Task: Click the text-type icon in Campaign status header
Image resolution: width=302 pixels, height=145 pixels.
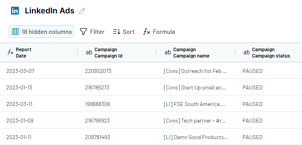Action: click(x=246, y=52)
